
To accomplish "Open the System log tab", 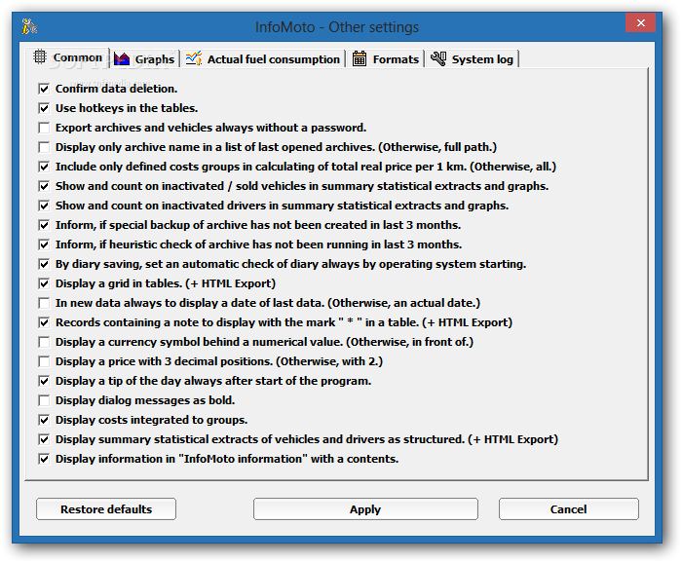I will (473, 59).
